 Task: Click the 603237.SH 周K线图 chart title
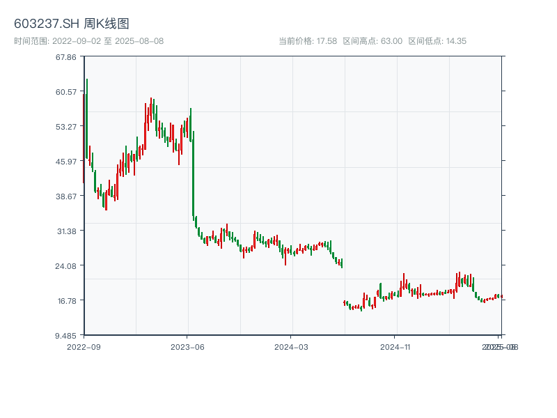pyautogui.click(x=72, y=24)
